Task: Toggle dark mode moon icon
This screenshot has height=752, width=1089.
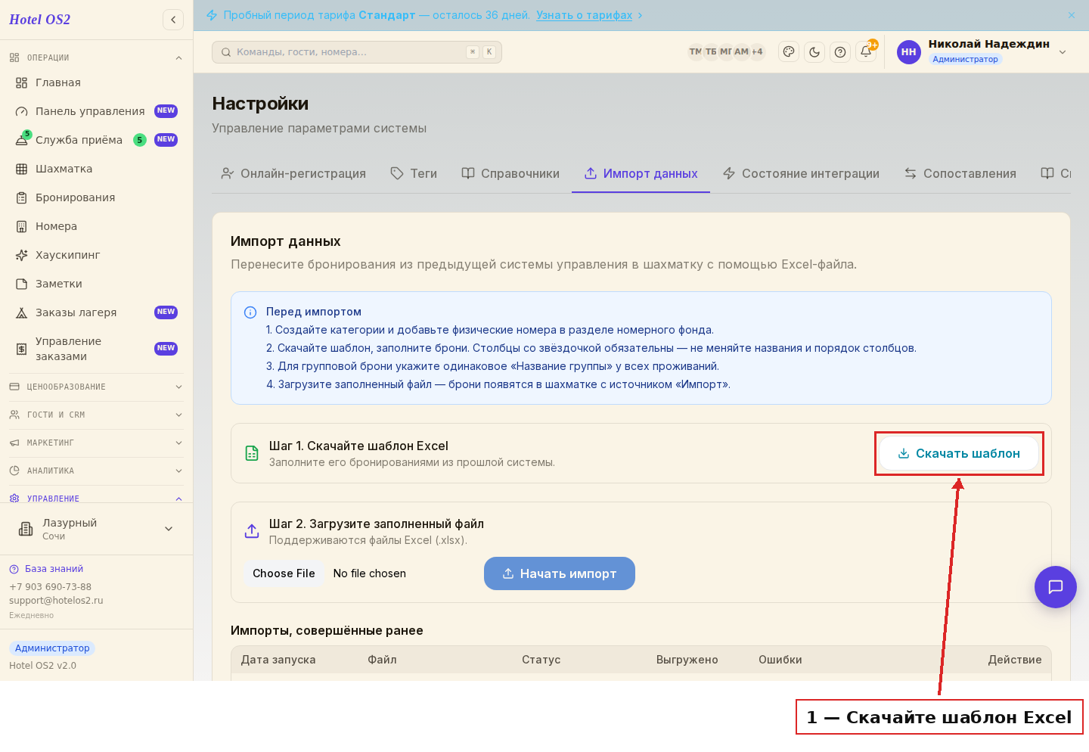Action: 814,52
